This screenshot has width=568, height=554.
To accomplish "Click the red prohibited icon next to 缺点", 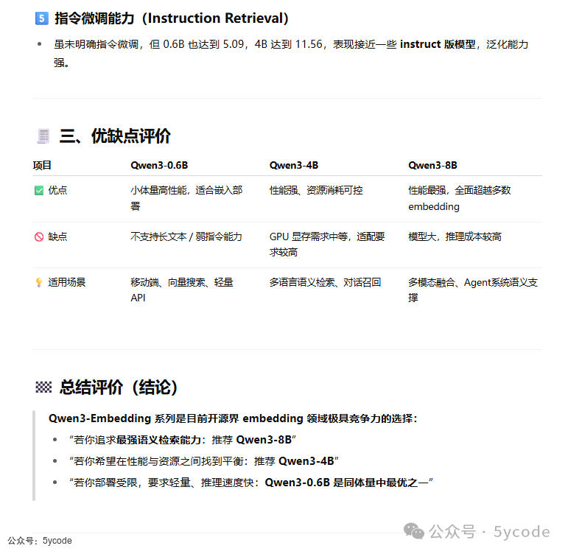I will pos(39,236).
